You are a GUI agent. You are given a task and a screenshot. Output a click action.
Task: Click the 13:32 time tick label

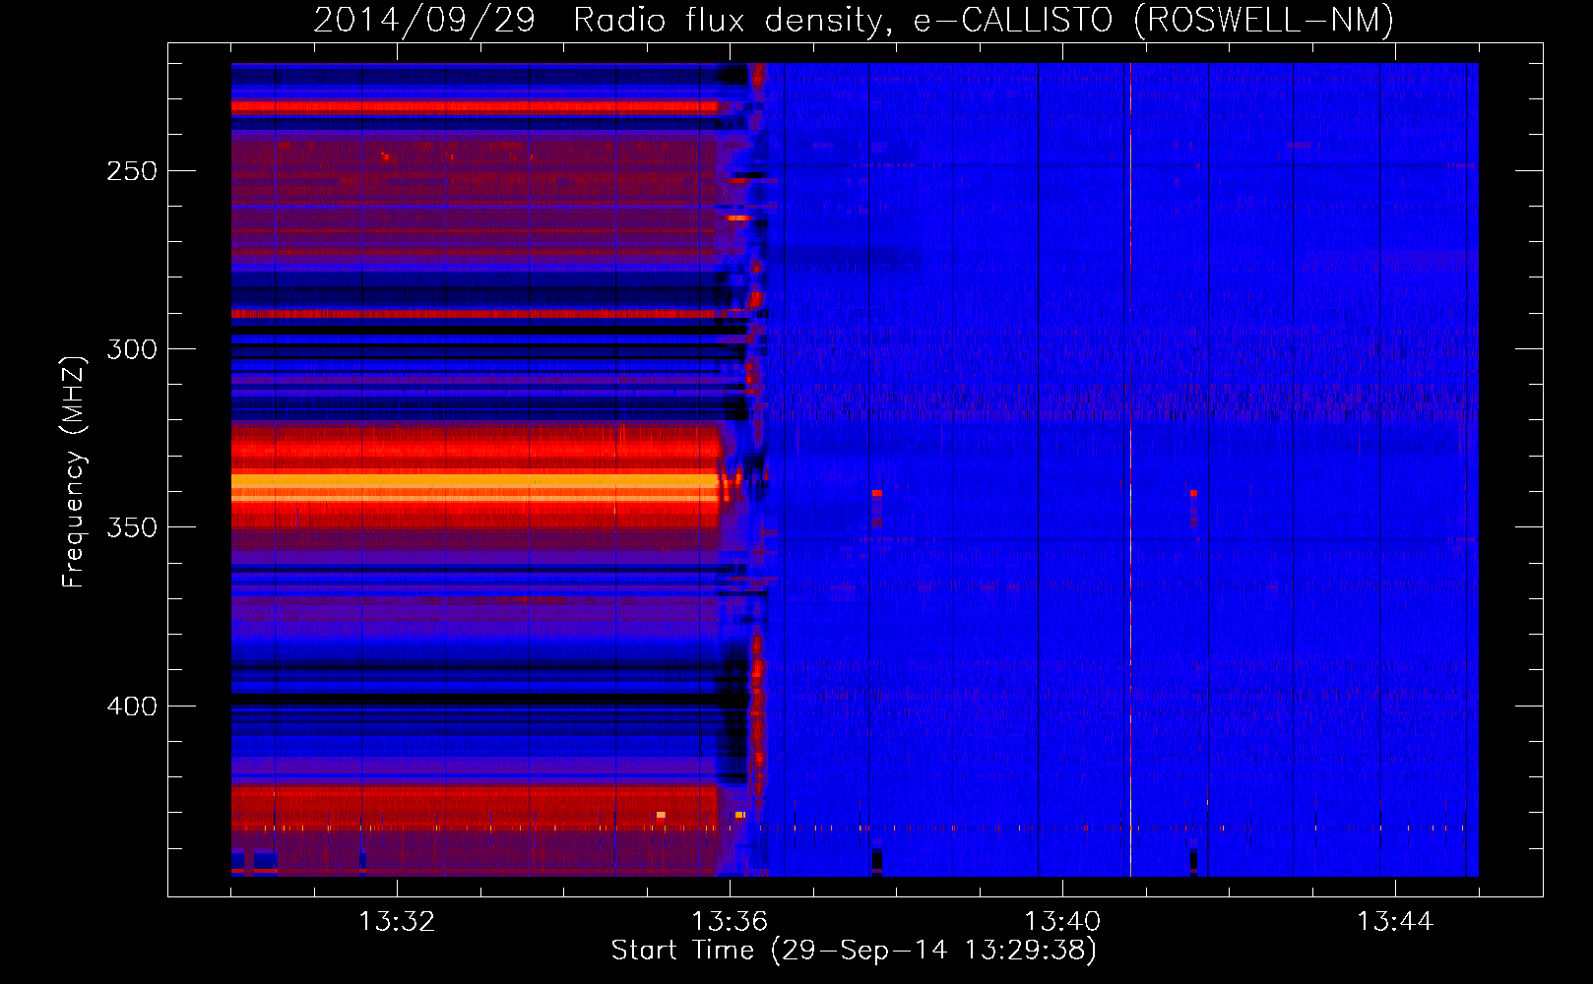pyautogui.click(x=397, y=921)
